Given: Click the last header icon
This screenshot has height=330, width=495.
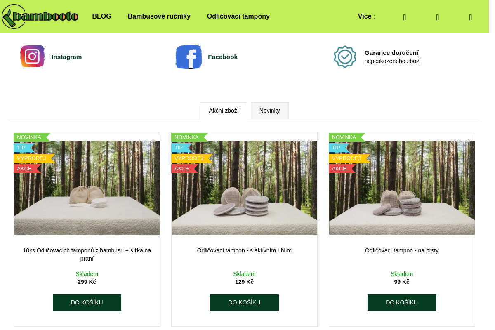Looking at the screenshot, I should [x=471, y=17].
